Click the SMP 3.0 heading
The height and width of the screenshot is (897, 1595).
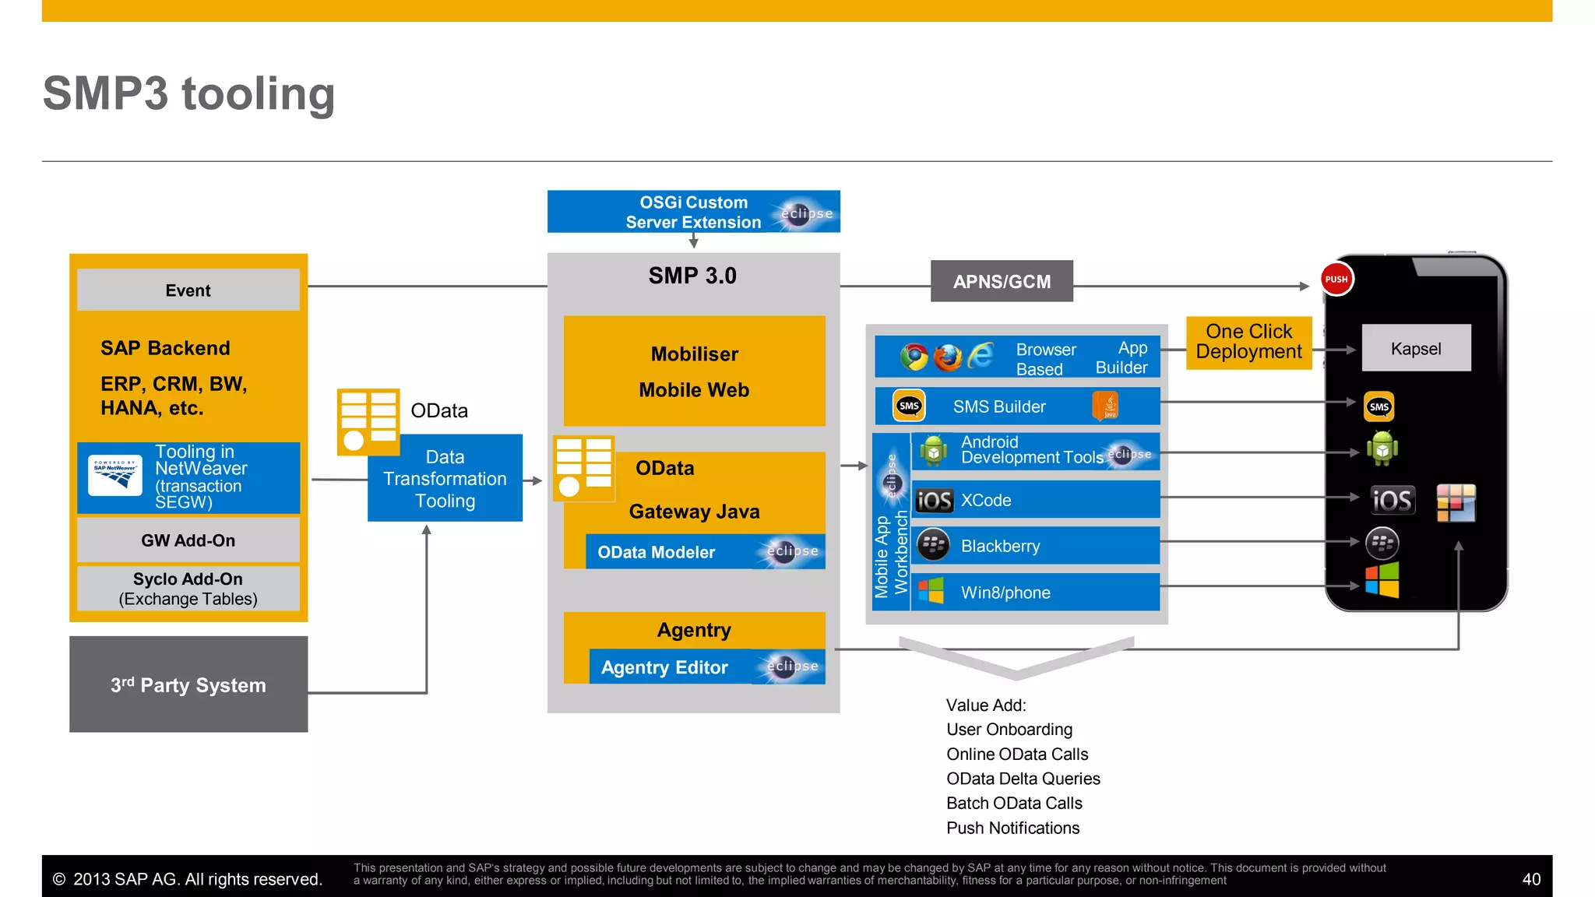pos(692,276)
